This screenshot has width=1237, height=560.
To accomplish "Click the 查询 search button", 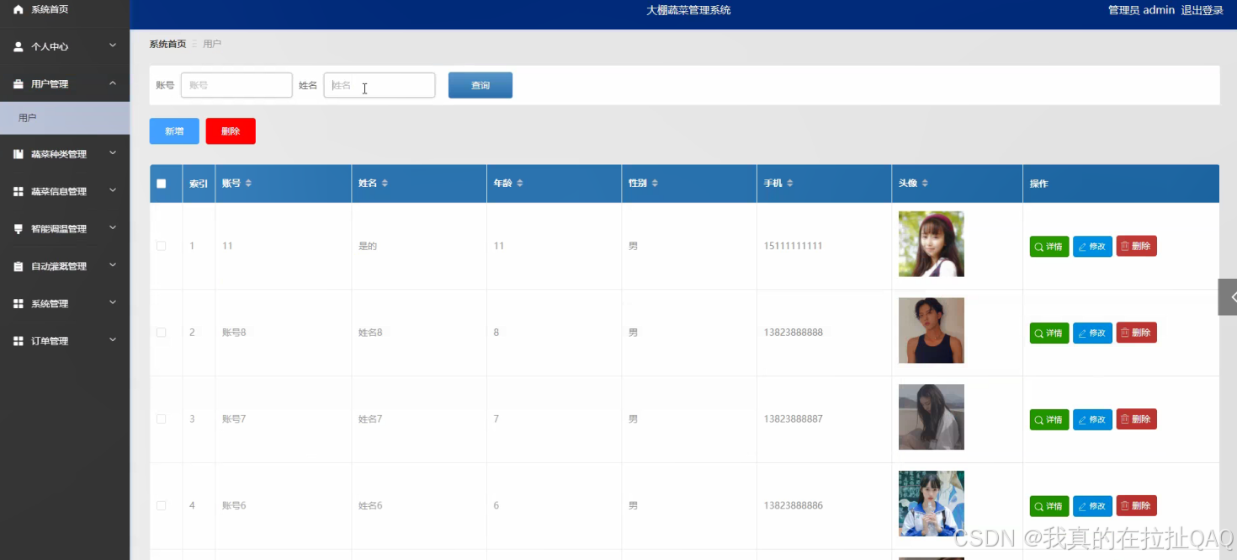I will [x=480, y=85].
